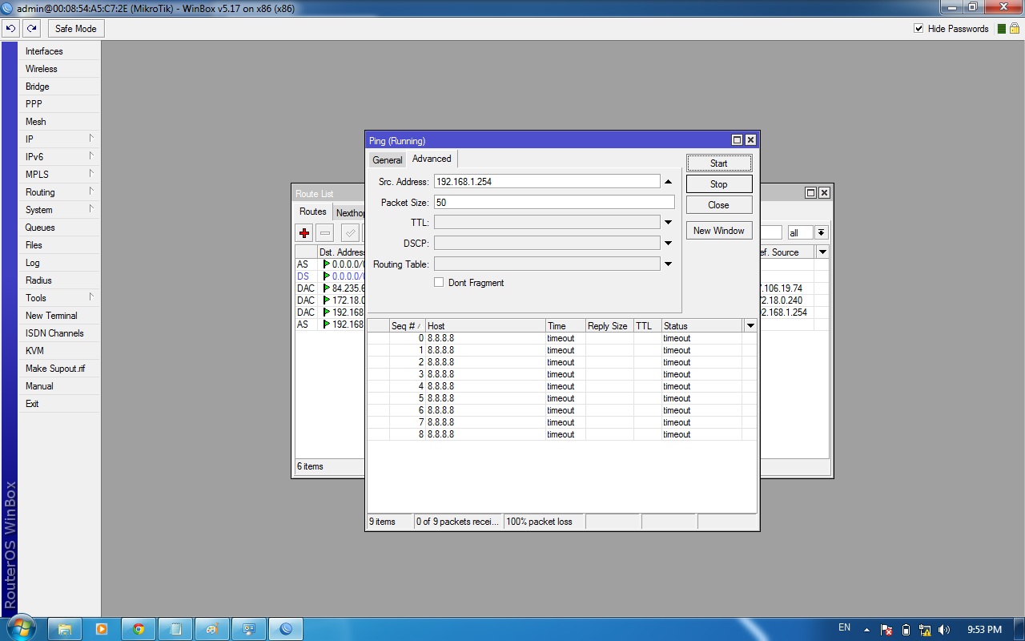Click the Packet Size input field
The height and width of the screenshot is (641, 1025).
[x=553, y=203]
